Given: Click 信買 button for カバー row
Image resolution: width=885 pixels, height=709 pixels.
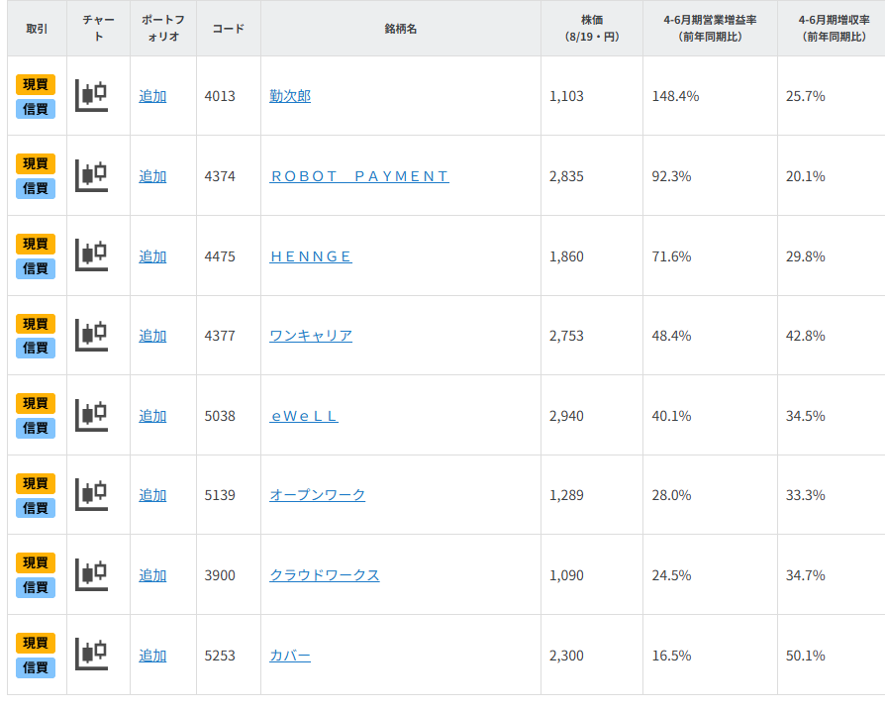Looking at the screenshot, I should 36,667.
